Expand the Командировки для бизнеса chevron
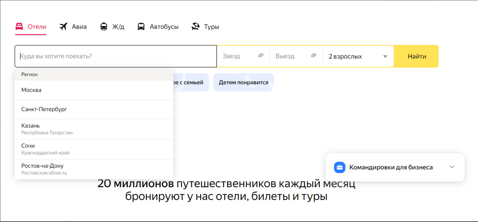478x222 pixels. click(x=452, y=167)
